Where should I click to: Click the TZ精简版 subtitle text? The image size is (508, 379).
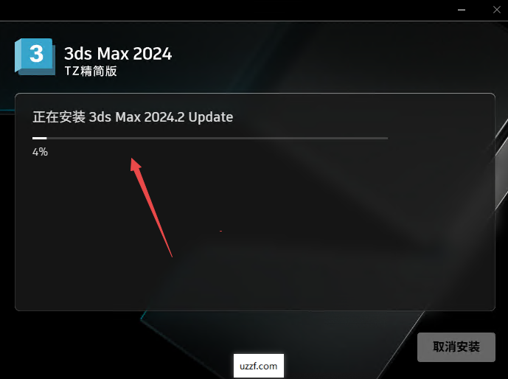(x=91, y=71)
